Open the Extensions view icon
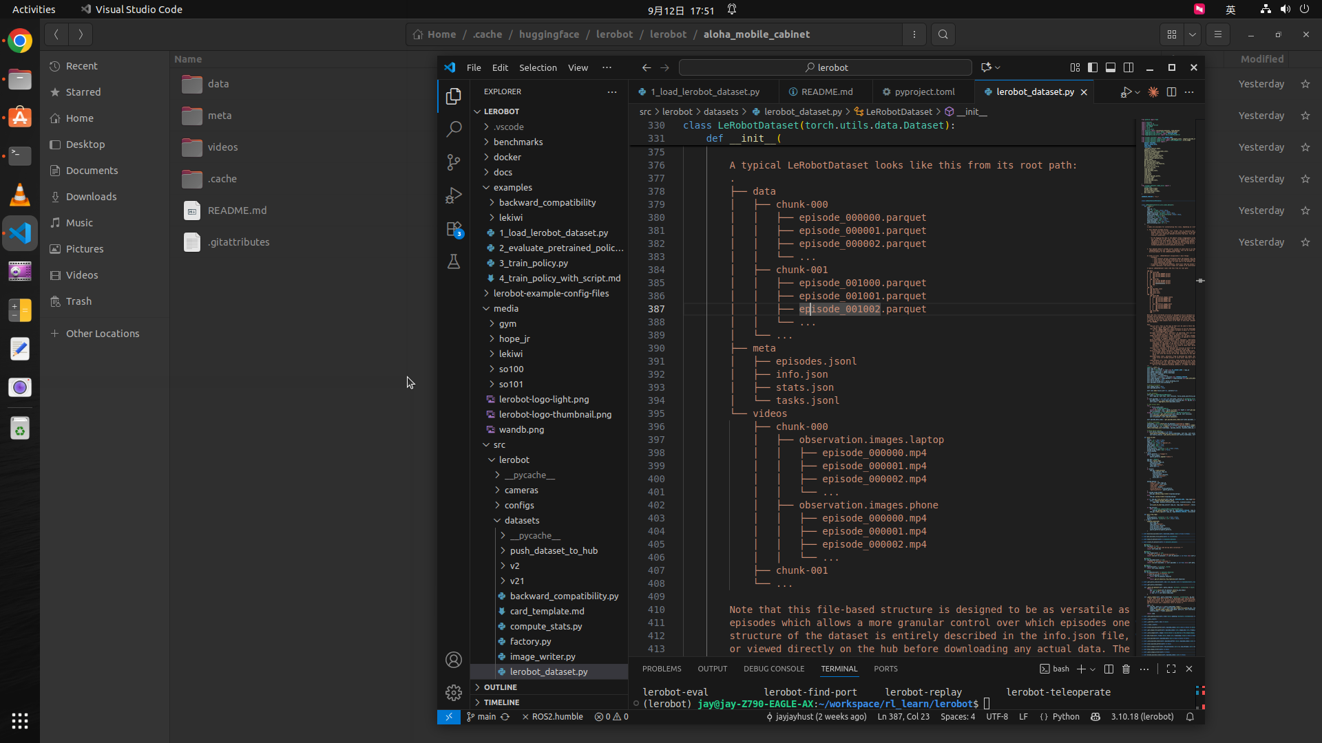Viewport: 1322px width, 743px height. [x=453, y=229]
